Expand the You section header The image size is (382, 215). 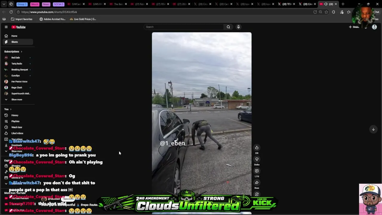8,109
